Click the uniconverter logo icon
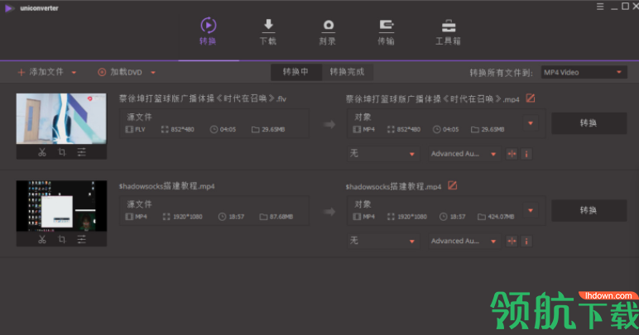 9,8
